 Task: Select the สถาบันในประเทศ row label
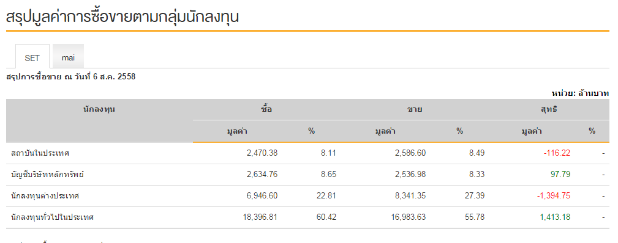coord(40,153)
